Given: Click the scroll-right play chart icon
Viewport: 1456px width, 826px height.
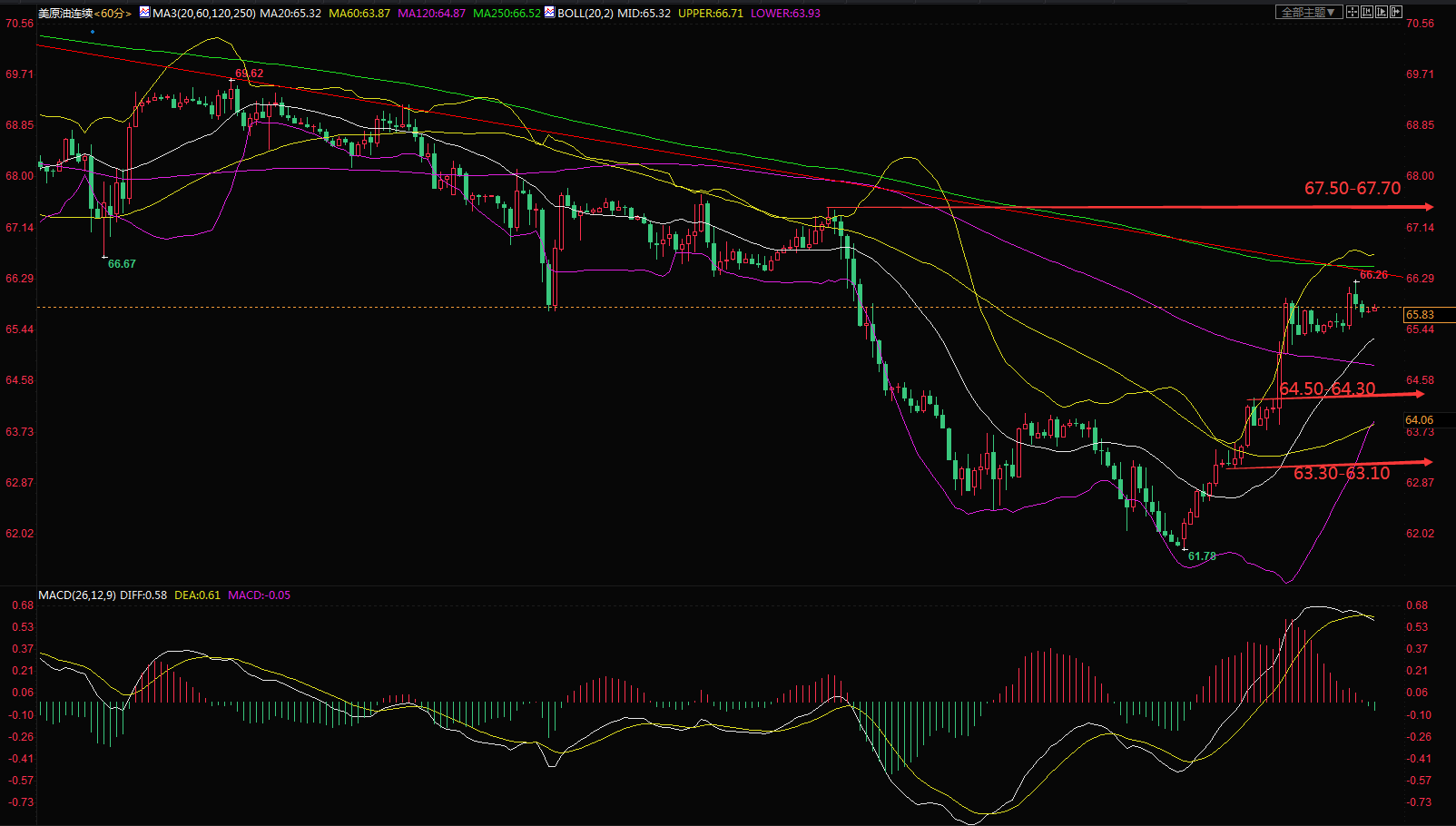Looking at the screenshot, I should click(1382, 12).
